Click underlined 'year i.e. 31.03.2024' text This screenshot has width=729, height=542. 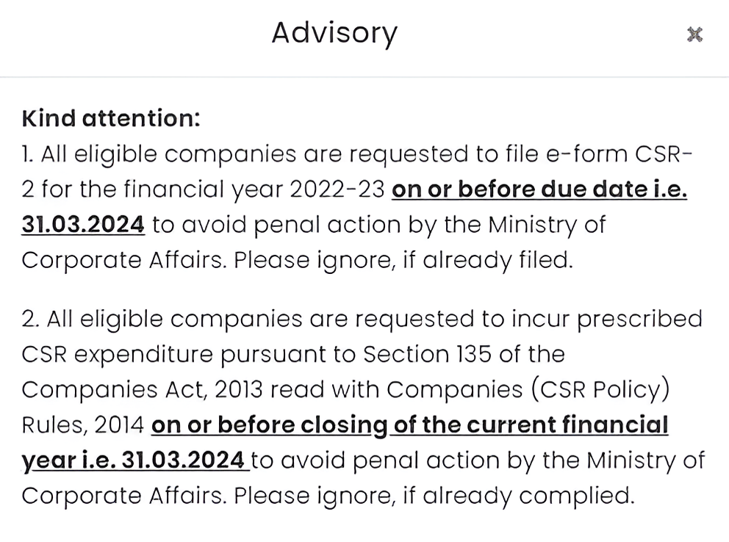point(133,460)
